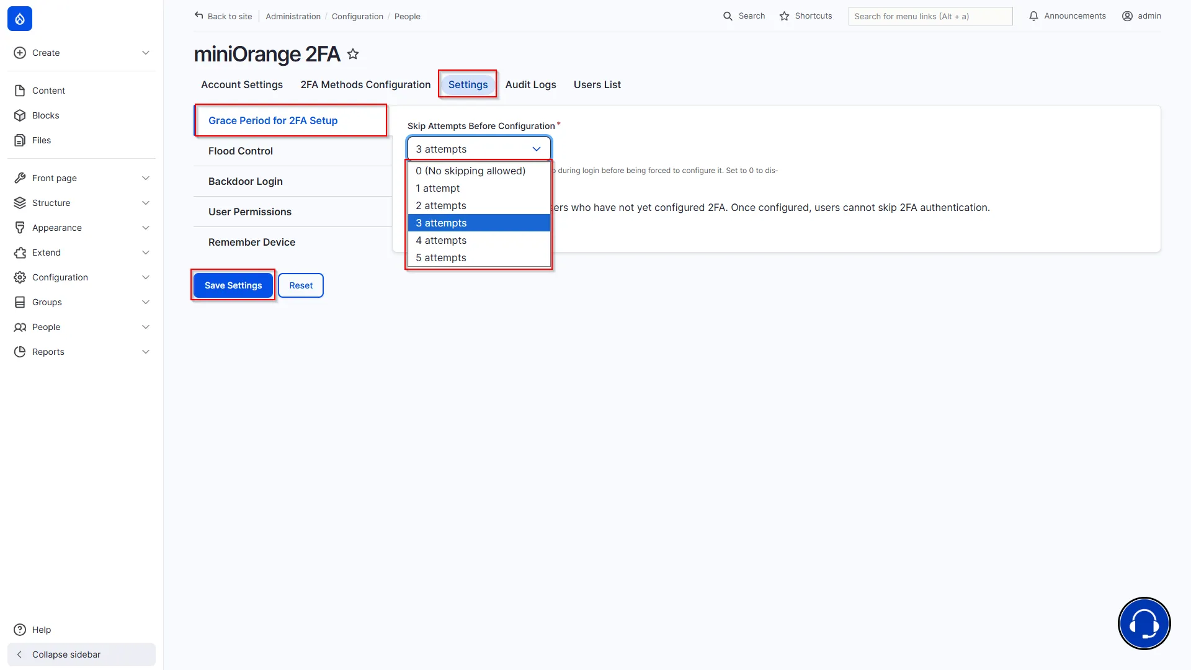This screenshot has height=670, width=1191.
Task: Click the Extend puzzle piece icon
Action: (x=20, y=252)
